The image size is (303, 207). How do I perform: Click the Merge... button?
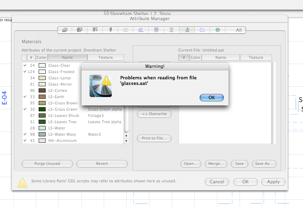pyautogui.click(x=216, y=164)
